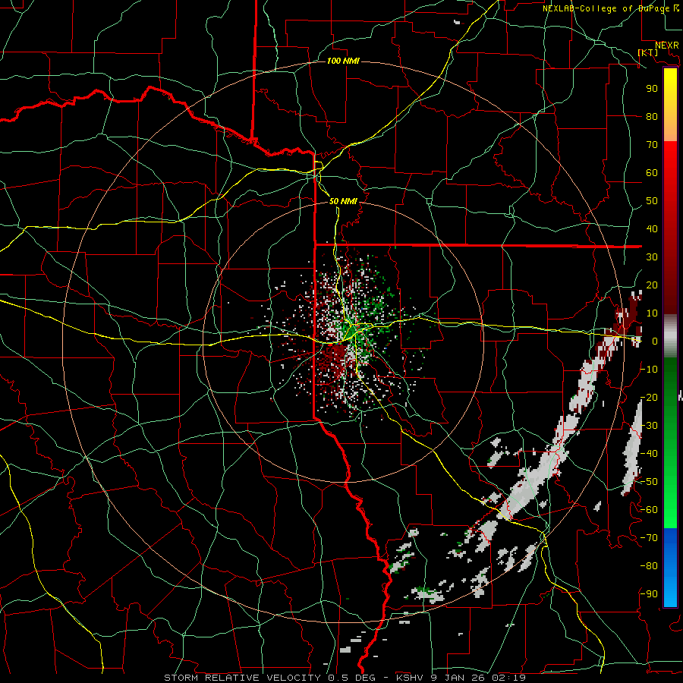Click the "-30" scale value
Viewport: 683px width, 683px height.
[650, 426]
